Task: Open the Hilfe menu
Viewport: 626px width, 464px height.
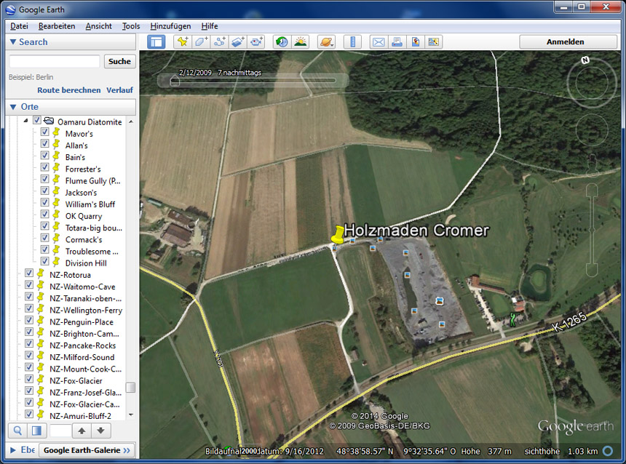Action: (210, 26)
